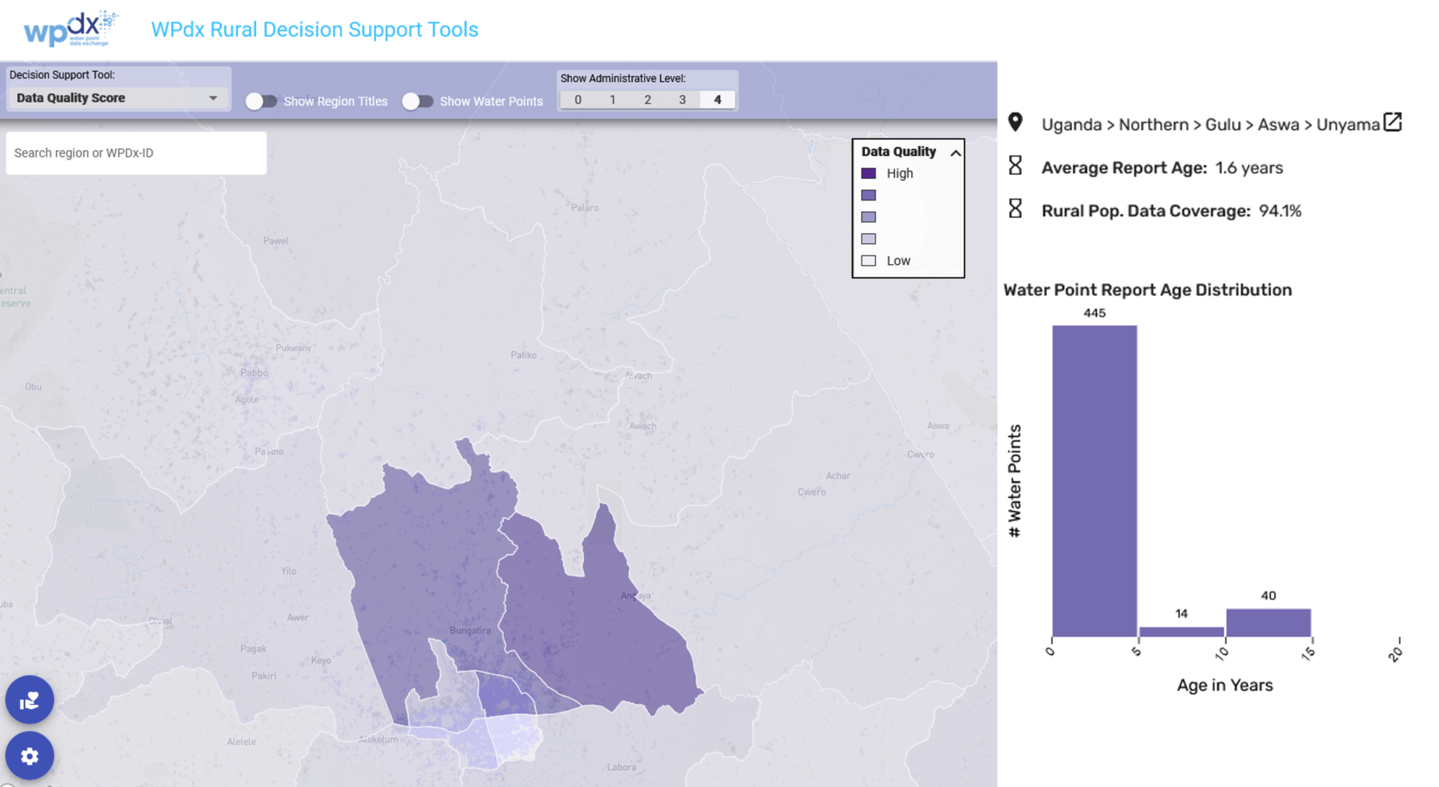Switch to administrative level 0
The width and height of the screenshot is (1439, 787).
tap(578, 99)
